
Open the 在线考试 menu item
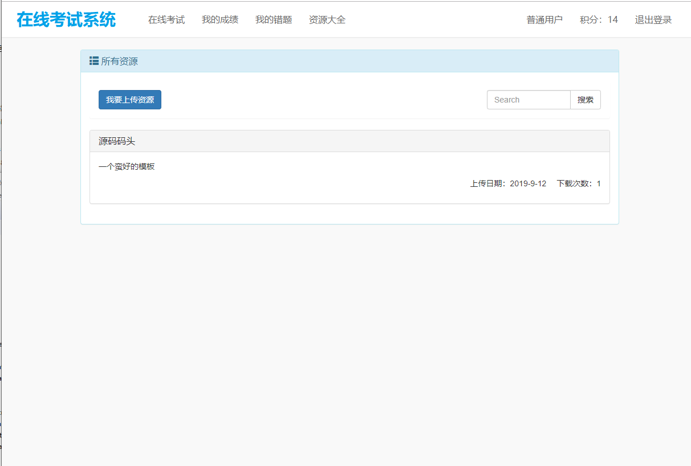click(x=166, y=19)
